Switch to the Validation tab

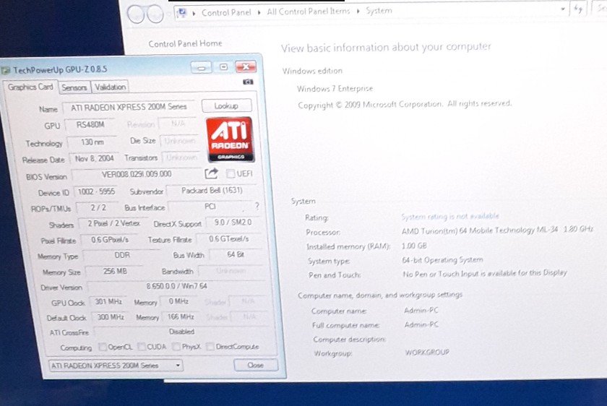pos(111,87)
